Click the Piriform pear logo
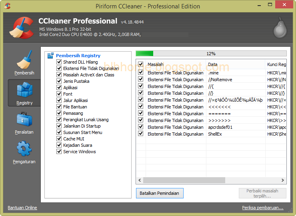 [x=280, y=28]
